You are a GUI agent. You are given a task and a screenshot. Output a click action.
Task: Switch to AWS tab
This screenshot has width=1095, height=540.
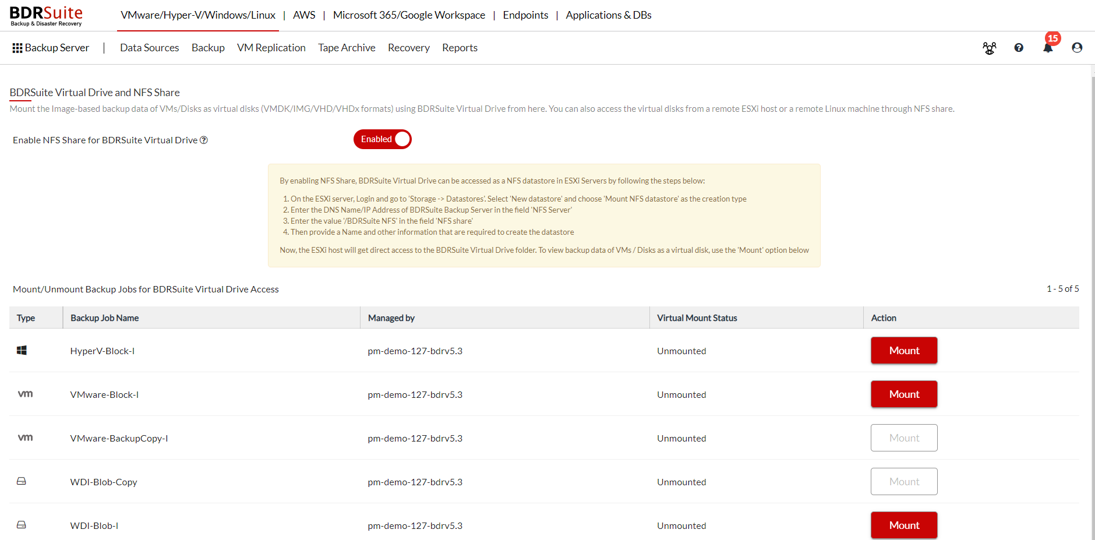pos(304,15)
